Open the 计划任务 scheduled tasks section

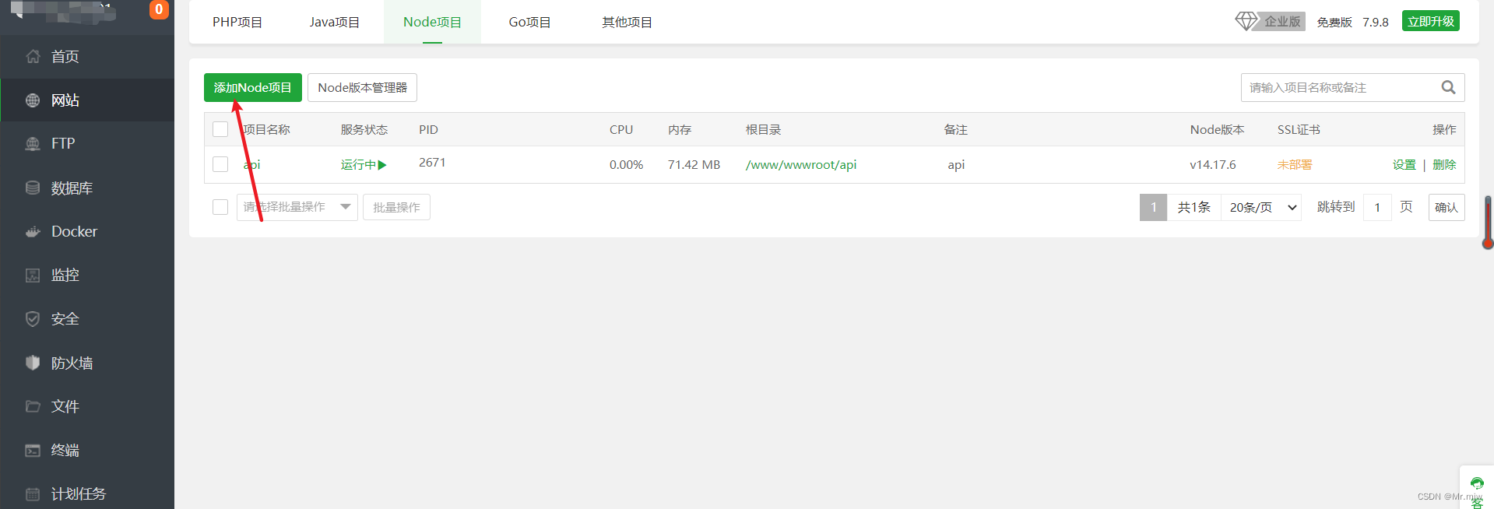point(87,493)
